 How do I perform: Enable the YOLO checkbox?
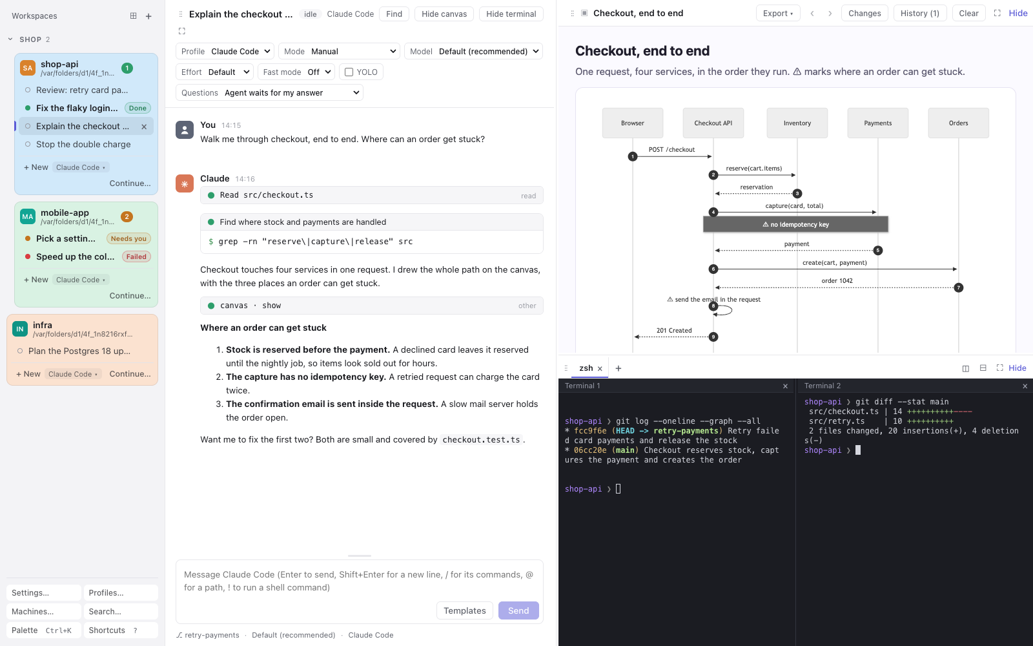[349, 72]
